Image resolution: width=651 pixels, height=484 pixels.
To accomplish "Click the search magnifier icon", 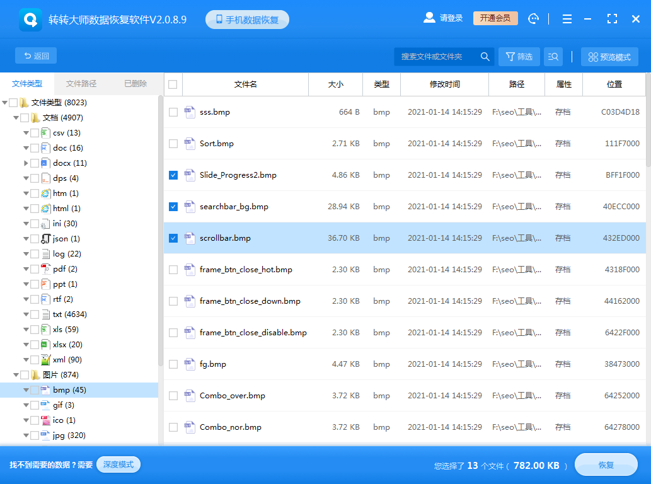I will [x=484, y=56].
